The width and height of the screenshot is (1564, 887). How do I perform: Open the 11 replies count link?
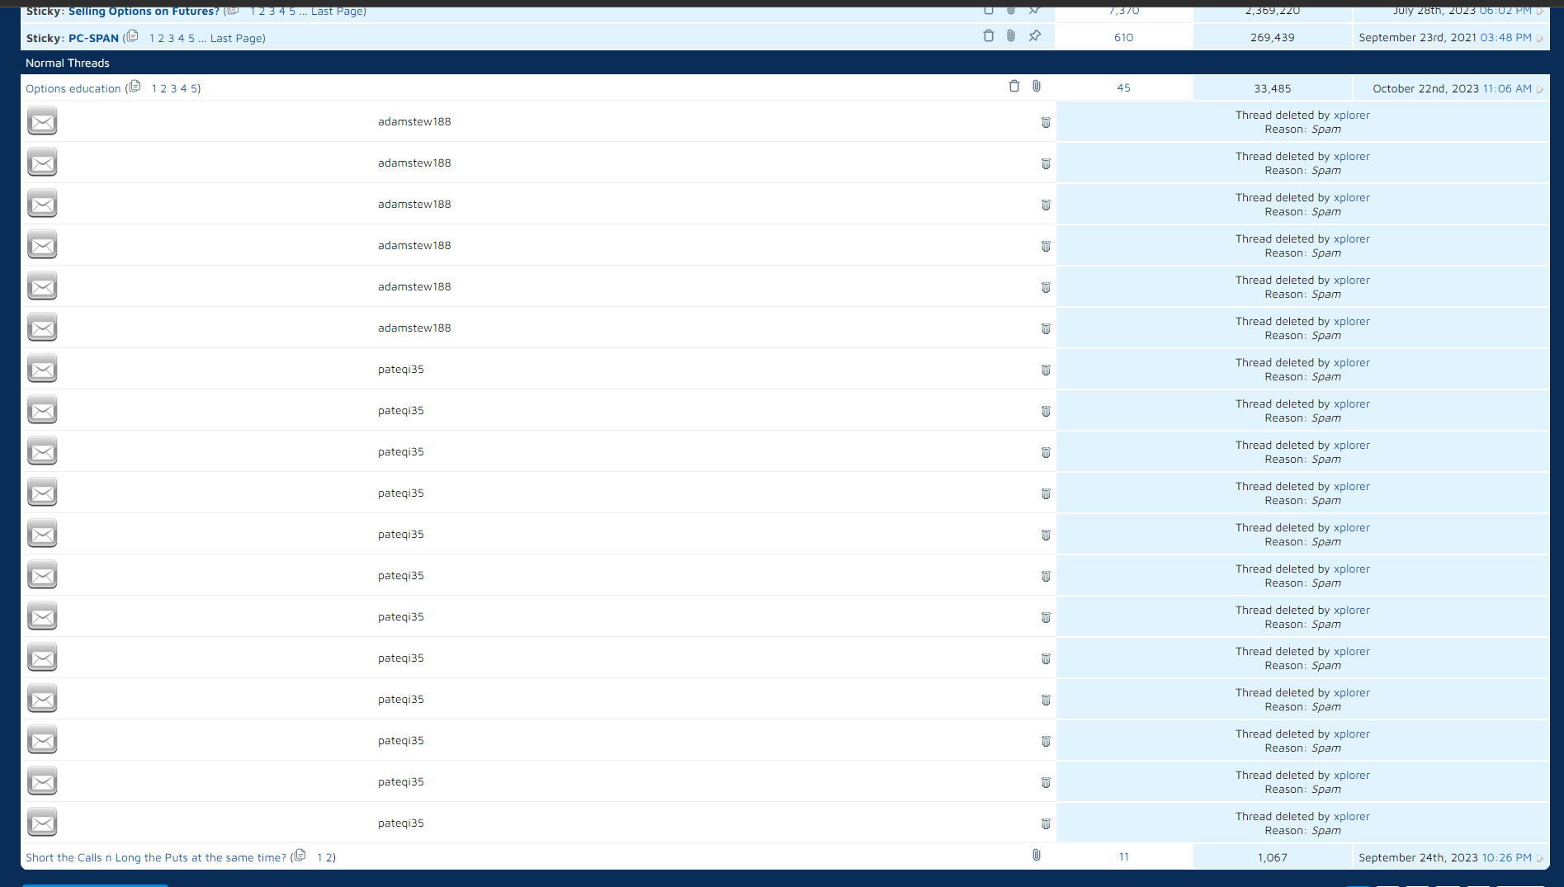tap(1123, 856)
